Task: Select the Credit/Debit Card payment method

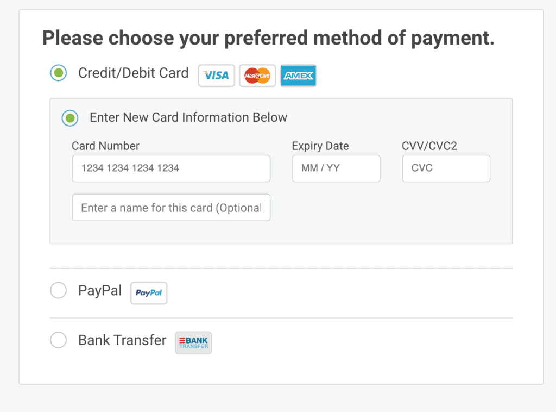Action: click(x=58, y=72)
